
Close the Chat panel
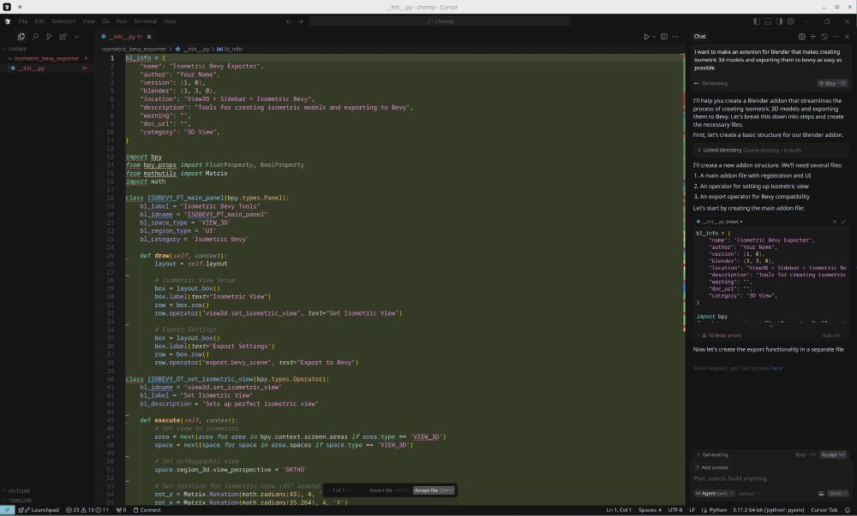point(848,37)
